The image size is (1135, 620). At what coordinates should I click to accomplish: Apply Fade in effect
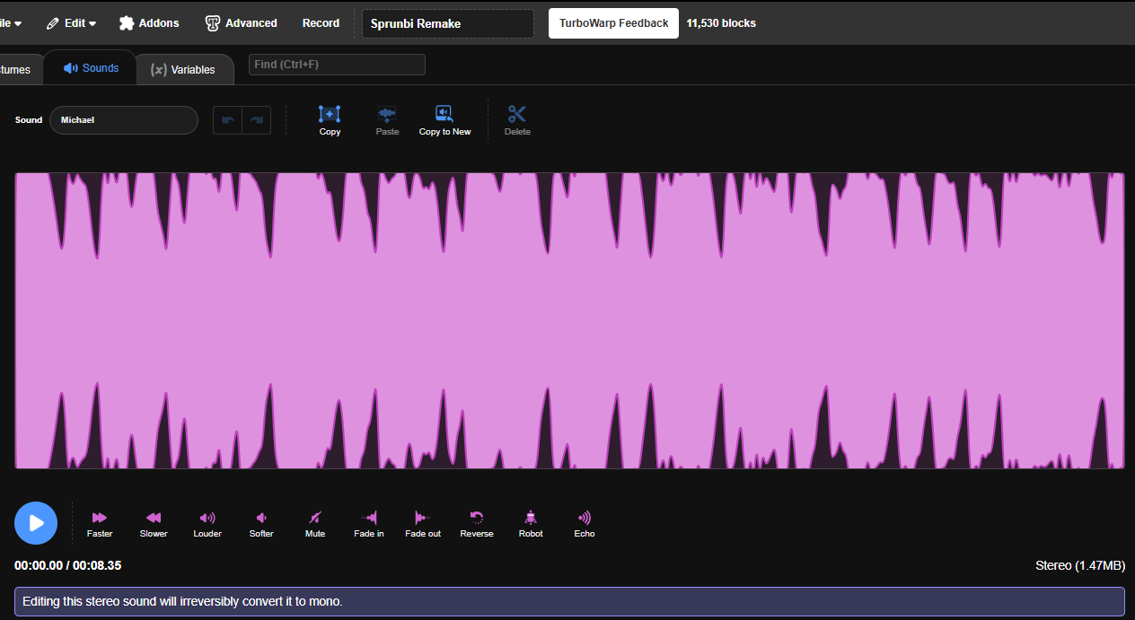pyautogui.click(x=369, y=518)
